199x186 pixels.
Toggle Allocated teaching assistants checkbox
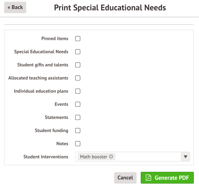(x=78, y=78)
